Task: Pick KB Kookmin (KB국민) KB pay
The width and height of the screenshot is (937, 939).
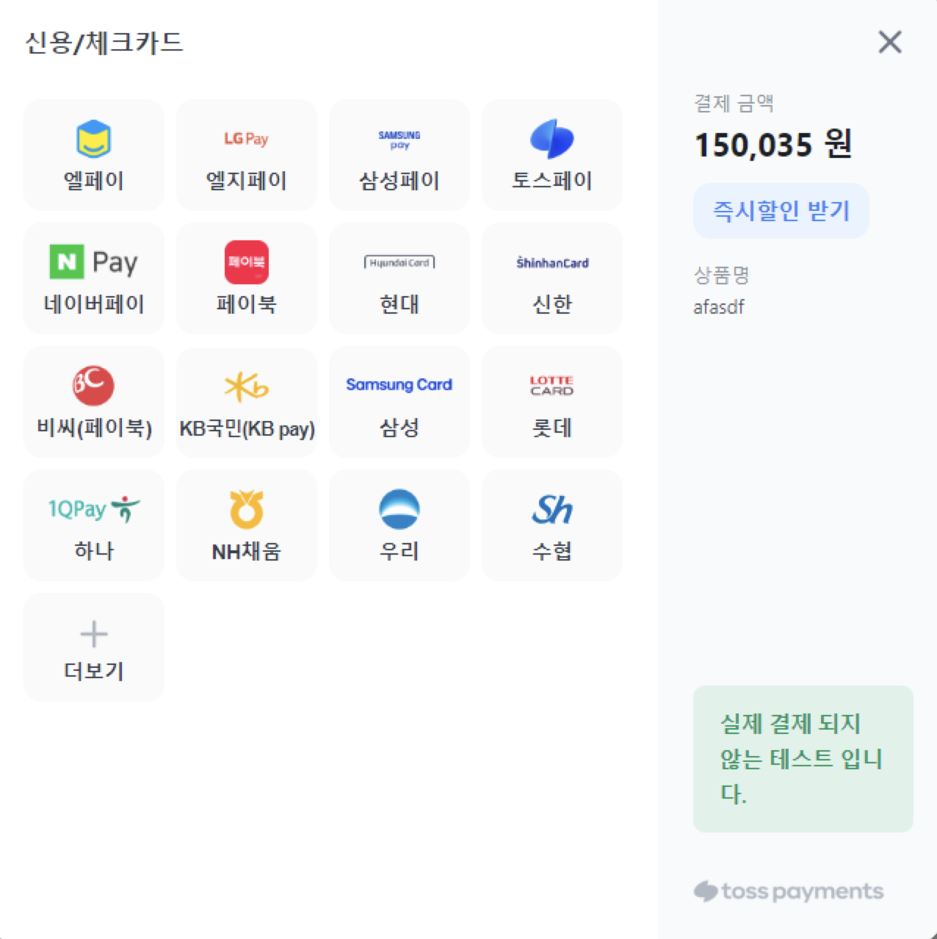Action: pyautogui.click(x=247, y=402)
